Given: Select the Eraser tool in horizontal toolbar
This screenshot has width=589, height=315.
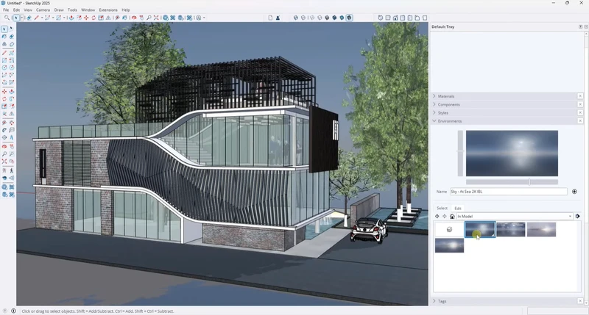Looking at the screenshot, I should pos(29,18).
